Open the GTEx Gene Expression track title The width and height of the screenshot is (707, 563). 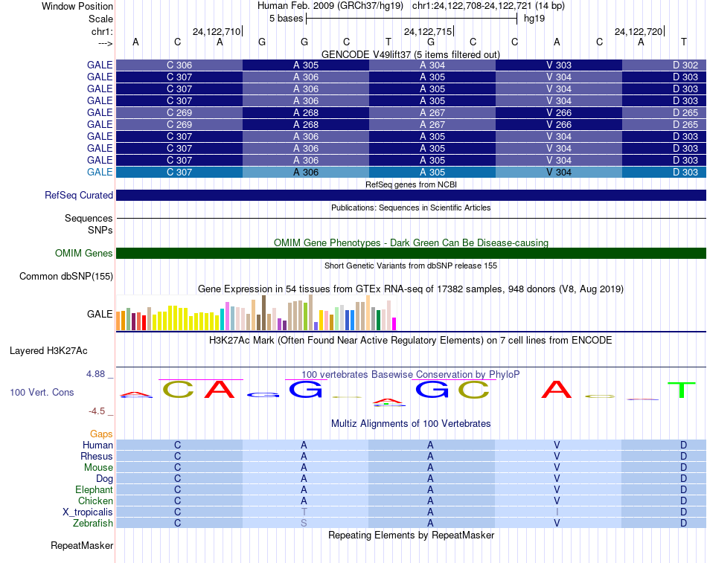(411, 289)
